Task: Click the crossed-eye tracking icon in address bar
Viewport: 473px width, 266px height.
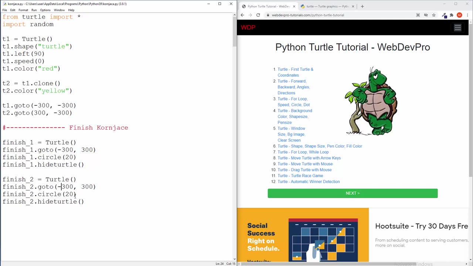Action: (426, 15)
